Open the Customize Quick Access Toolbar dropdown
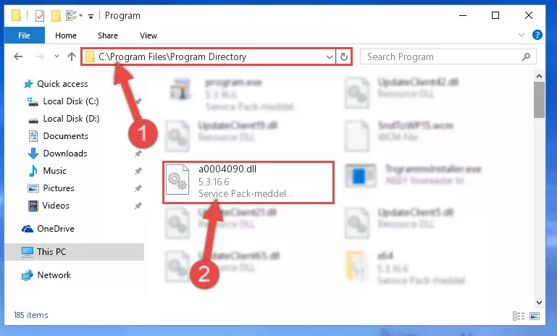 coord(91,17)
